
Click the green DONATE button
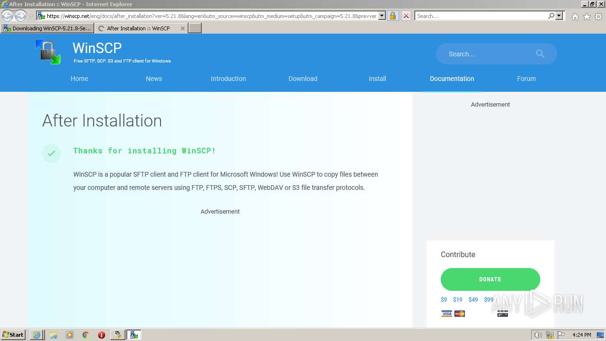[490, 279]
